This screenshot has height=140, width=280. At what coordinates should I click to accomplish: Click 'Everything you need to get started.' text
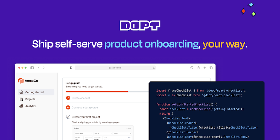click(84, 87)
